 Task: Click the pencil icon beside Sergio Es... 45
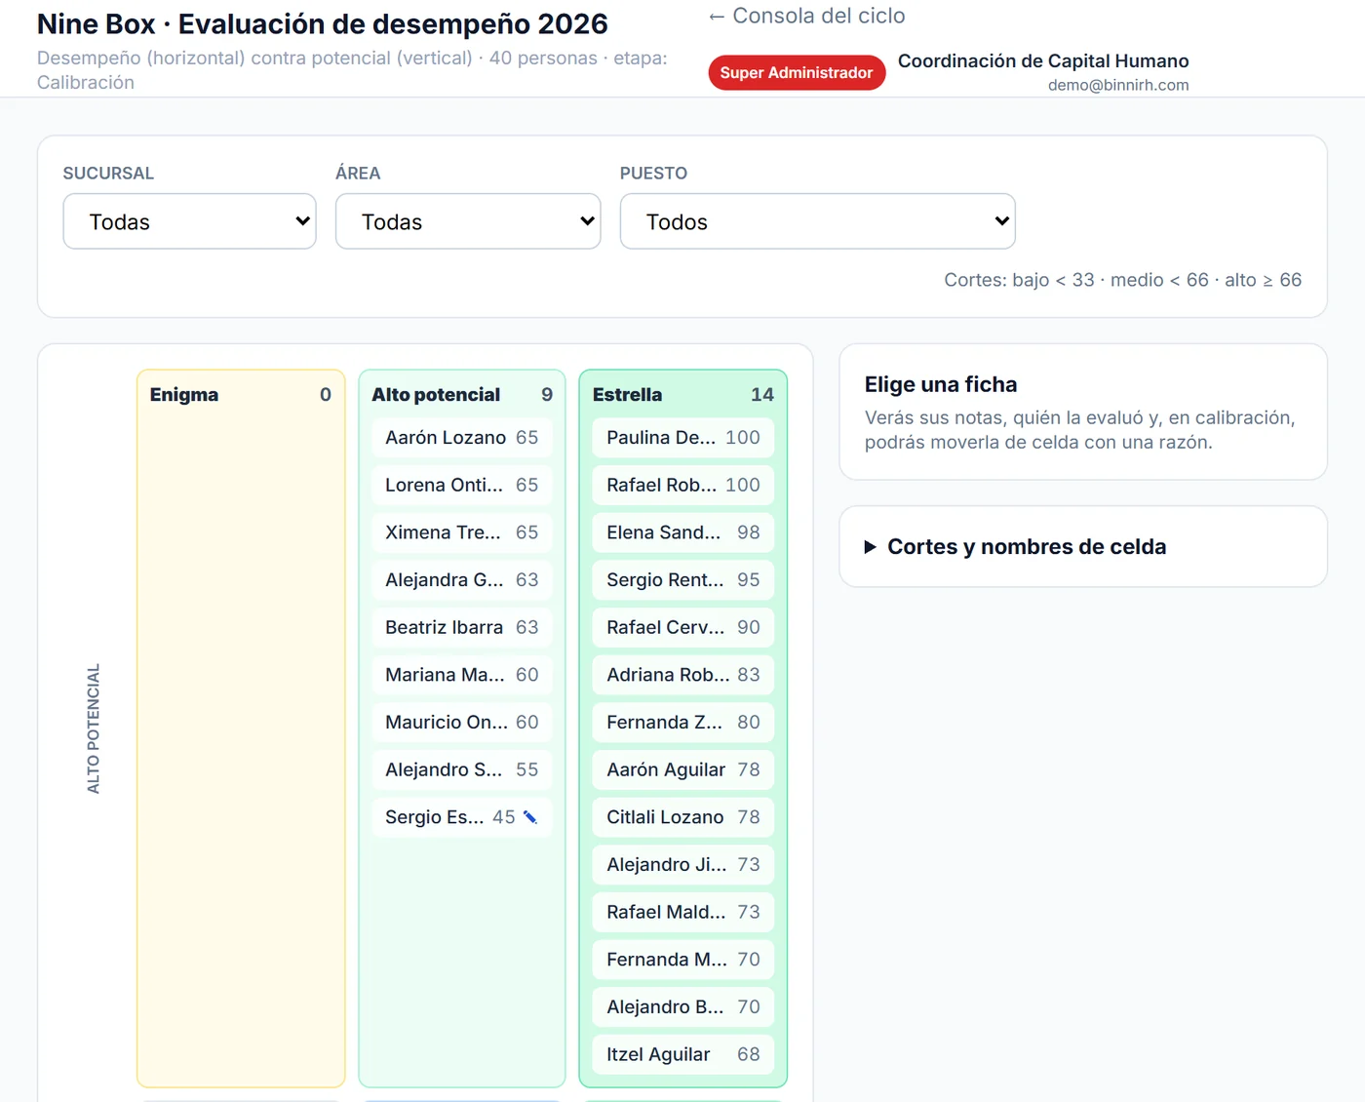tap(530, 817)
